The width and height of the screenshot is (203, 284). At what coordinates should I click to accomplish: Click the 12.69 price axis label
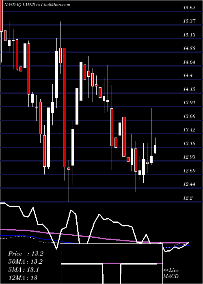(x=189, y=171)
